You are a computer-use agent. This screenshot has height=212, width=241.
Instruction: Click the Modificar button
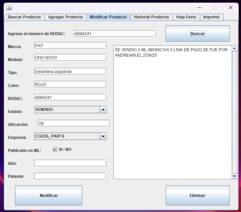click(49, 196)
